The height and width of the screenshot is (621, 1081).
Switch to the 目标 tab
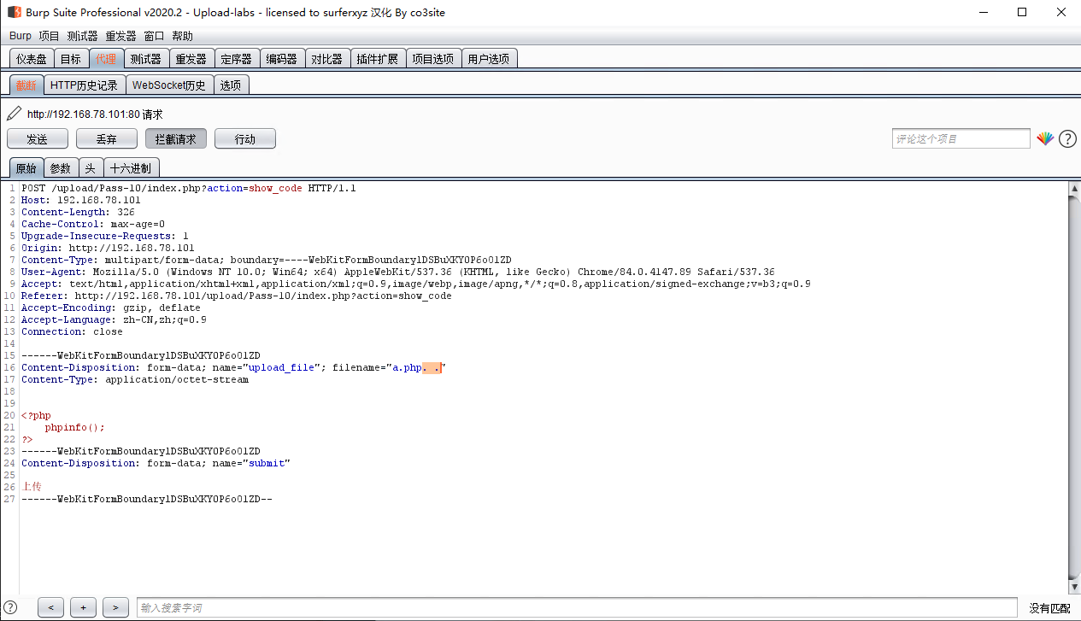pos(71,59)
